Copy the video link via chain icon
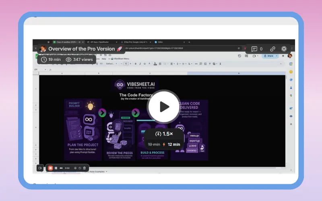 272,49
